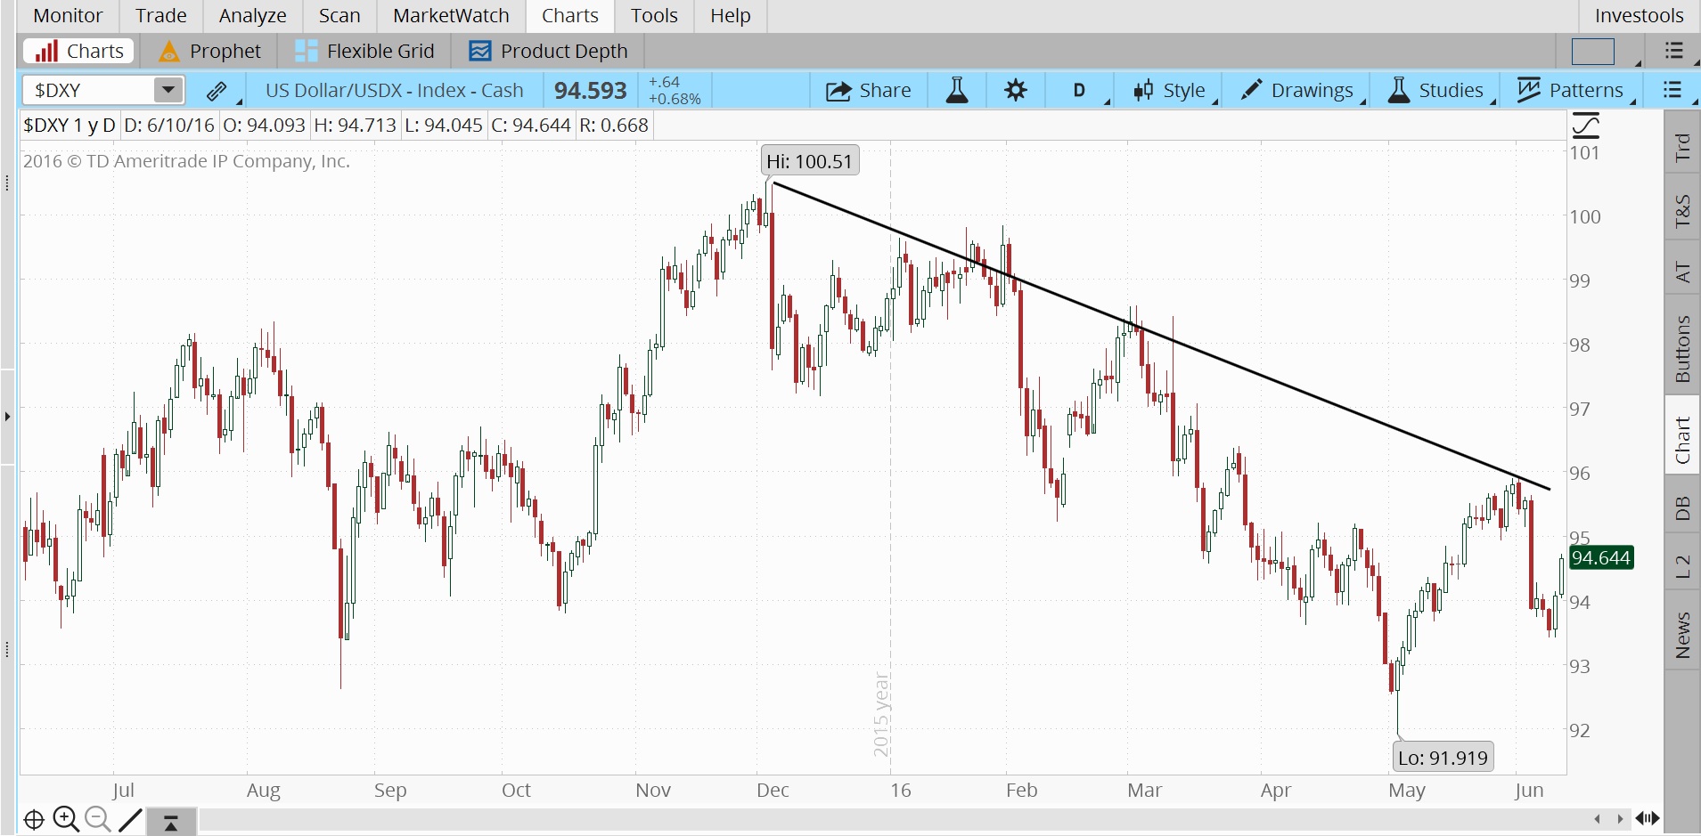Open chart settings via the gear icon
Viewport: 1701px width, 836px height.
pos(1015,89)
